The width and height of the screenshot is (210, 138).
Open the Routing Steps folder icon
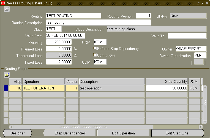point(7,75)
